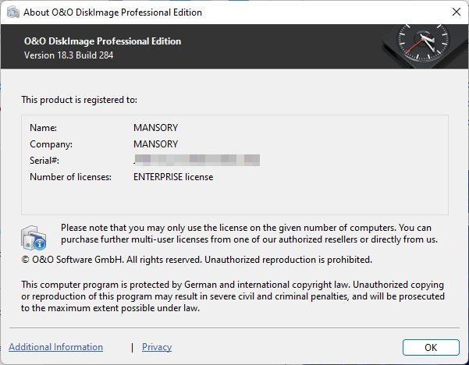Click the MANSORY value beside Name

(x=156, y=127)
